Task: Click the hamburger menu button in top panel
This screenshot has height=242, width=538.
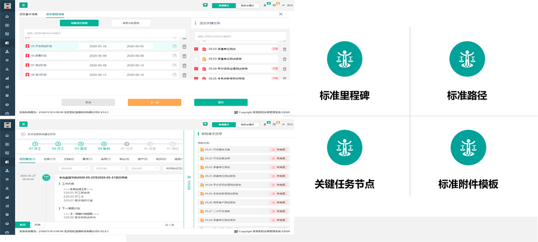Action: click(x=24, y=5)
